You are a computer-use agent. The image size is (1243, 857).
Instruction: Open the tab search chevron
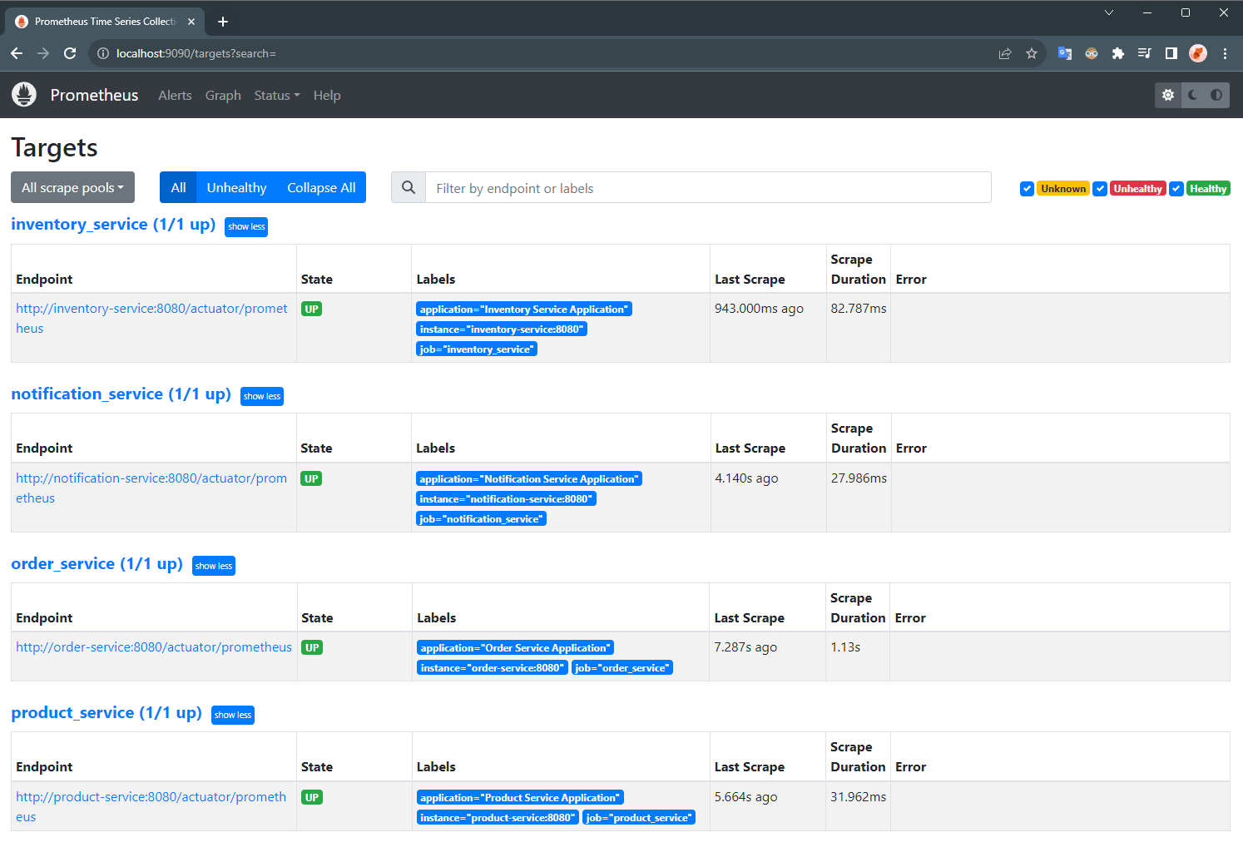(x=1109, y=12)
